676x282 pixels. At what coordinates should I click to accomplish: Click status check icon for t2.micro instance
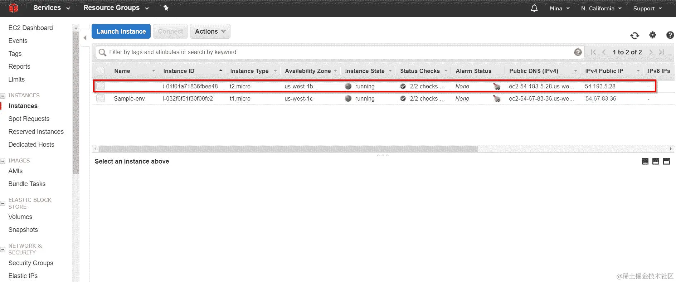click(403, 86)
